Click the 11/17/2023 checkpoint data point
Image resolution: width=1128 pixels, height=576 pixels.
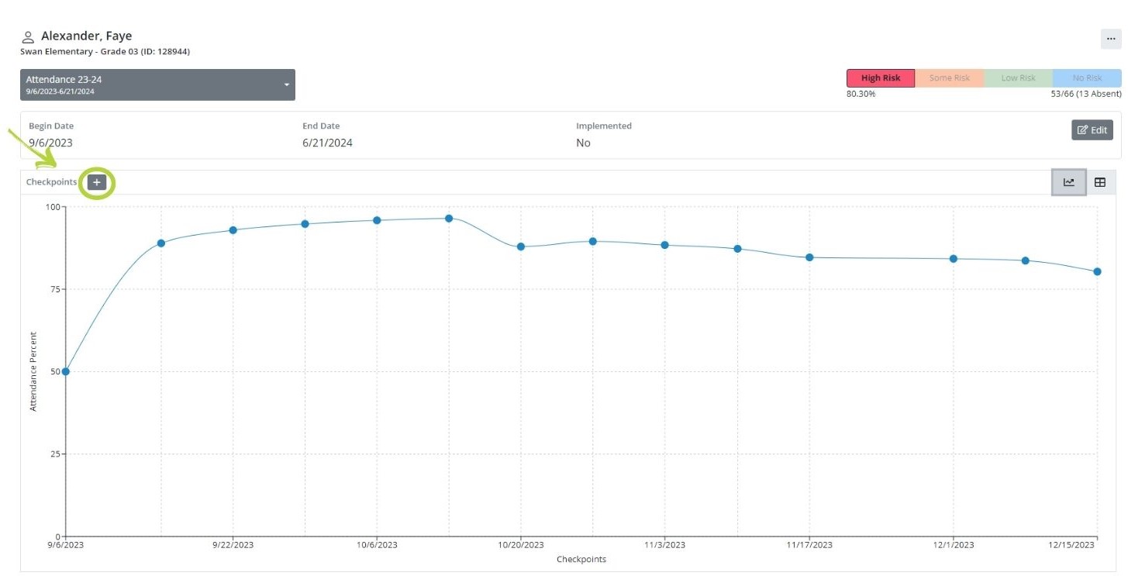click(809, 257)
